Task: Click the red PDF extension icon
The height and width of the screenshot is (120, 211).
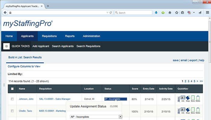Action: point(189,13)
